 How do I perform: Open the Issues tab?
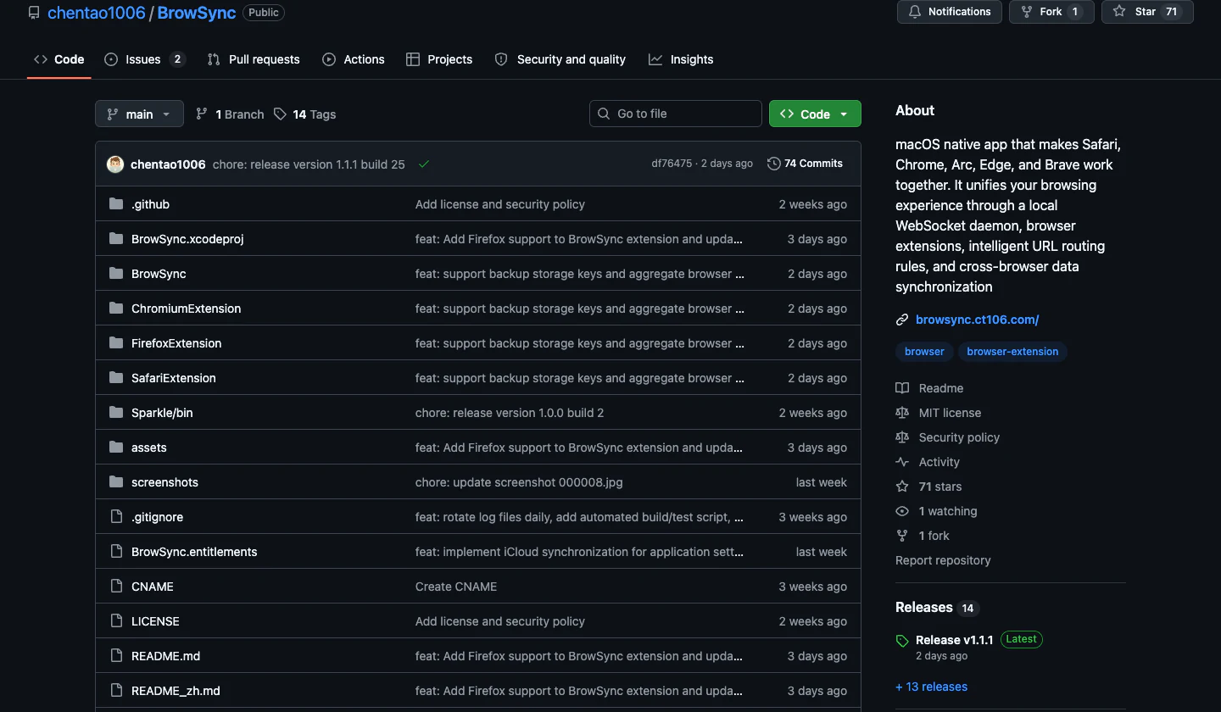point(144,59)
